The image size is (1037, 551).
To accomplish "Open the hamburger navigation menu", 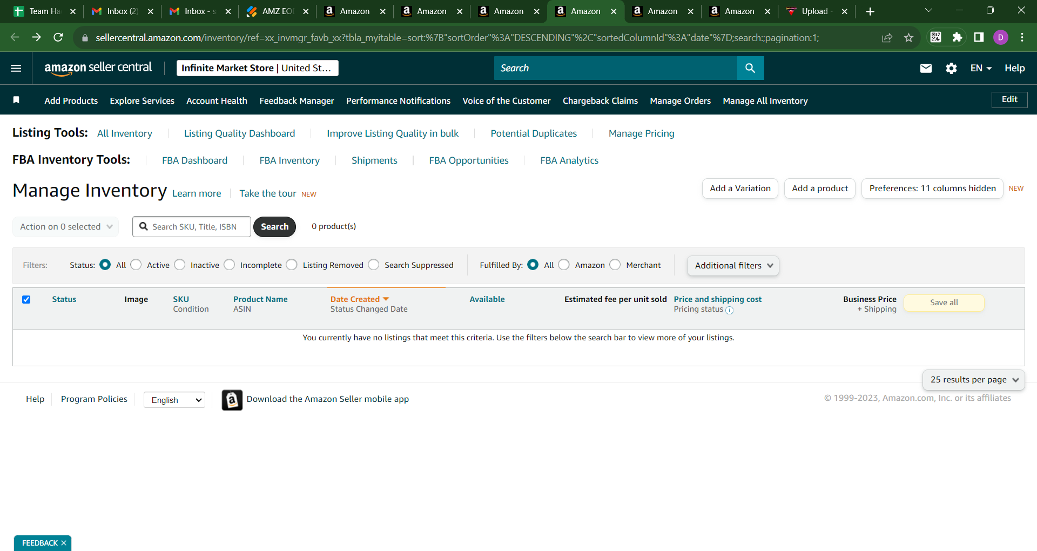I will tap(16, 68).
